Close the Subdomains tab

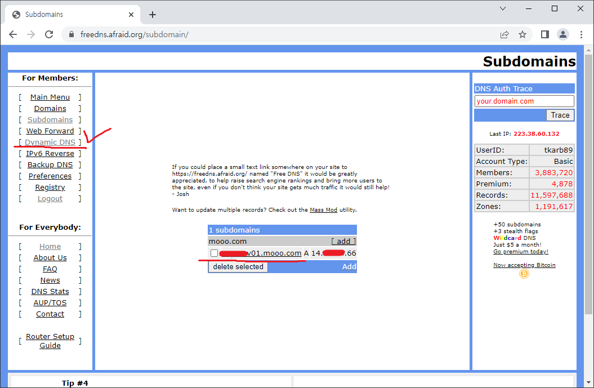pos(131,15)
